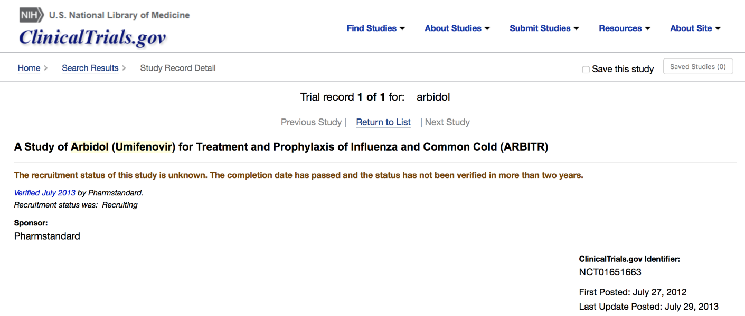Open the Submit Studies dropdown
The width and height of the screenshot is (745, 316).
544,28
